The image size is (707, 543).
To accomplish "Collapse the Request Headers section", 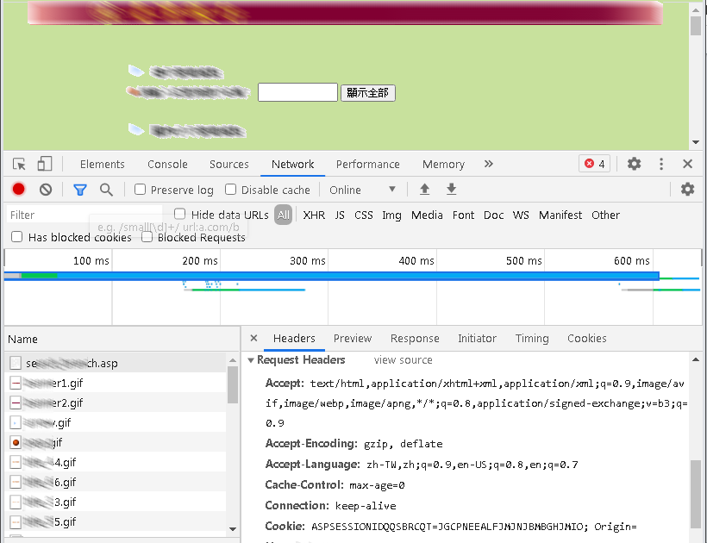I will 251,359.
